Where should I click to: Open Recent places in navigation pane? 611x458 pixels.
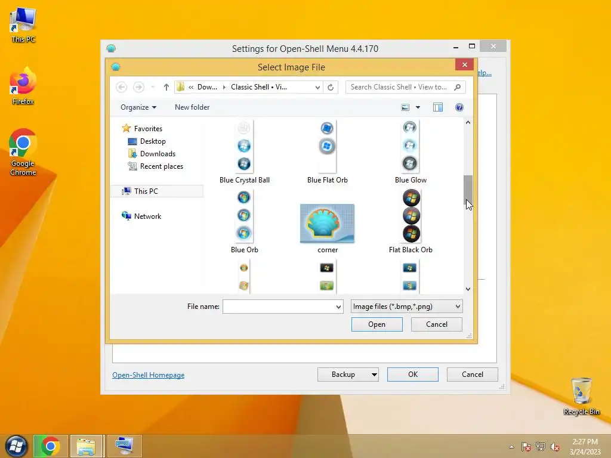pos(161,166)
